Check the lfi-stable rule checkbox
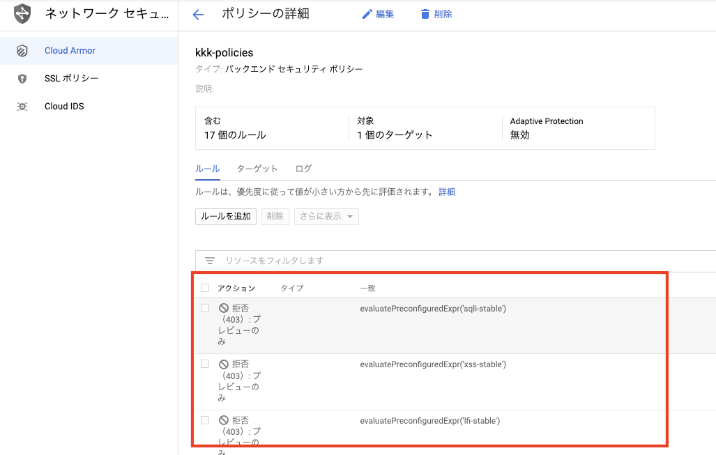 tap(205, 420)
